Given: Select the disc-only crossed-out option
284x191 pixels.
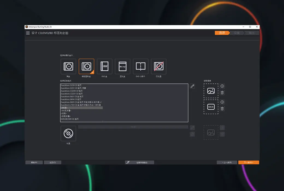Looking at the screenshot, I should point(159,66).
